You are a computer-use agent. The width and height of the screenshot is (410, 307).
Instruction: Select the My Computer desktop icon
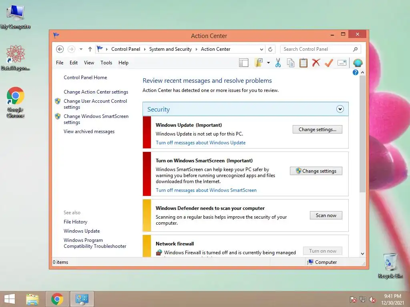16,17
